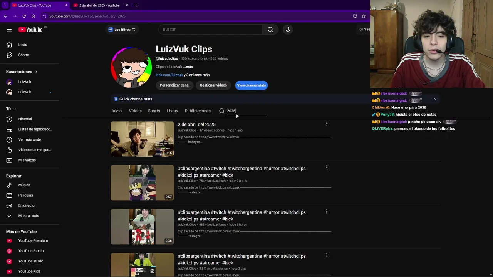Open the YouTube hamburger guide menu
Viewport: 493px width, 277px height.
pos(9,30)
